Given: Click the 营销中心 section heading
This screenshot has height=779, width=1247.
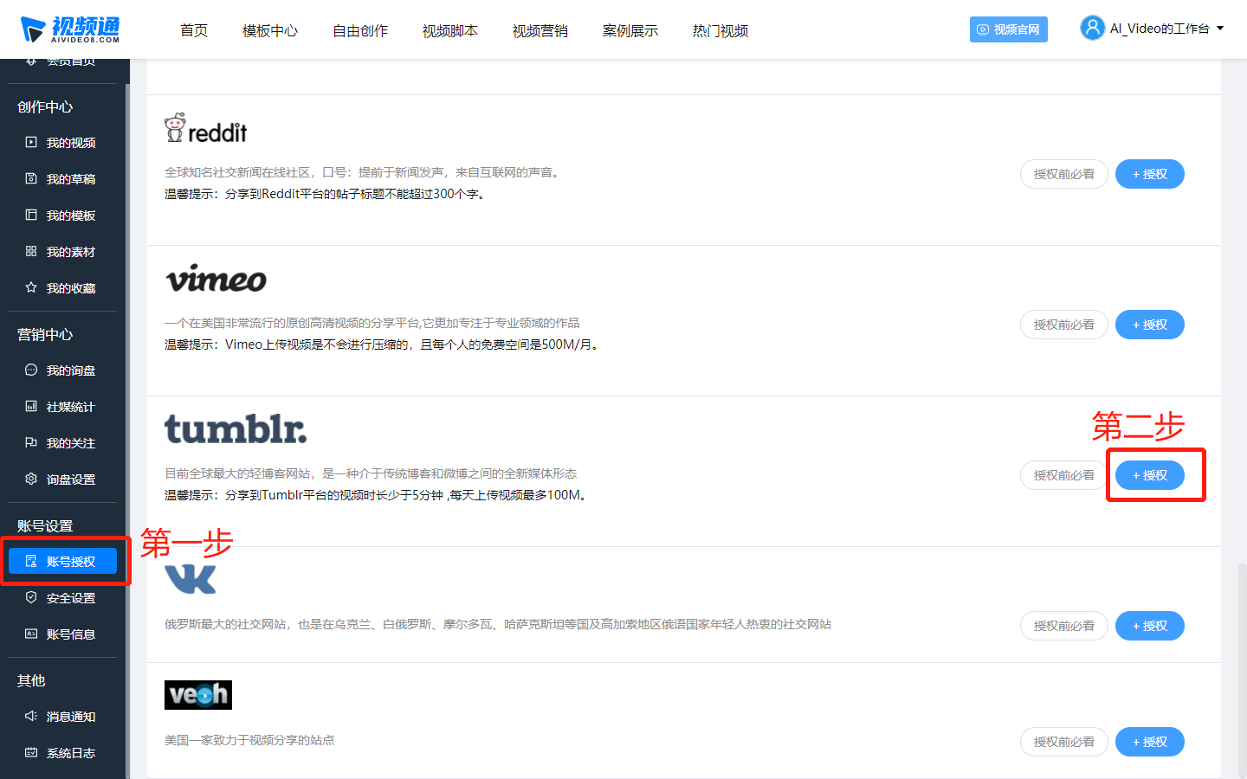Looking at the screenshot, I should (x=45, y=335).
